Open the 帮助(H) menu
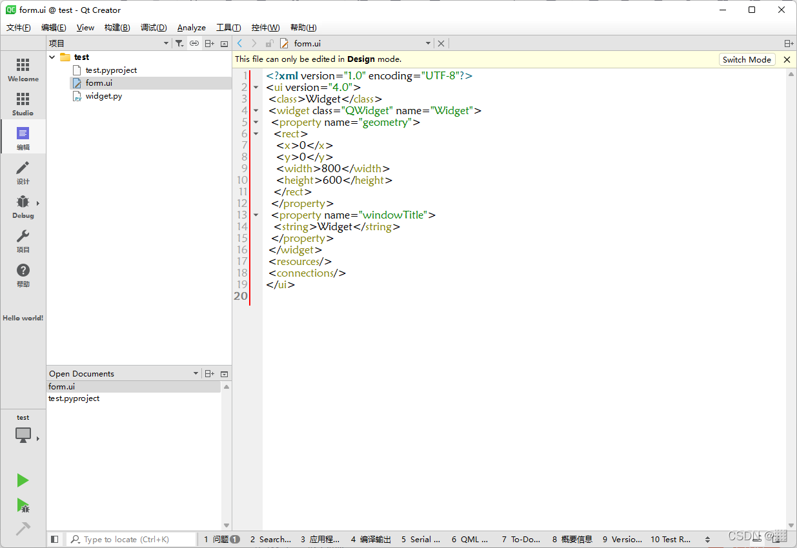The image size is (797, 548). point(303,27)
